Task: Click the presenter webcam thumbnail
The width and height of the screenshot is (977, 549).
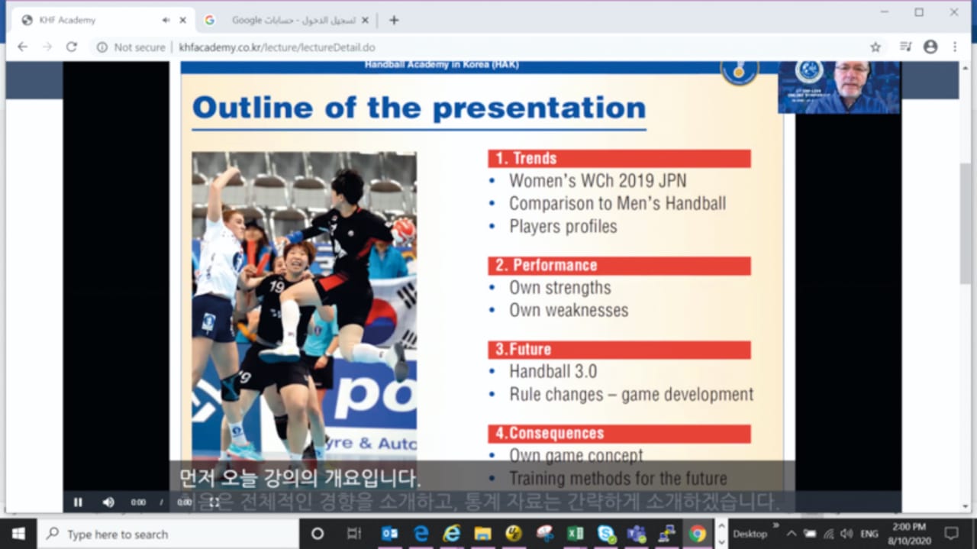Action: pyautogui.click(x=838, y=87)
